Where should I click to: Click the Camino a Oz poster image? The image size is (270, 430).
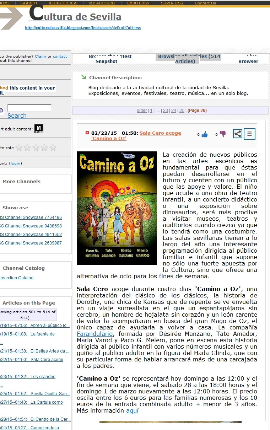pos(117,208)
